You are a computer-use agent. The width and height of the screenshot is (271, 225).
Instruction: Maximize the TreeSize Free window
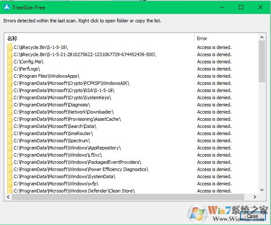click(241, 7)
